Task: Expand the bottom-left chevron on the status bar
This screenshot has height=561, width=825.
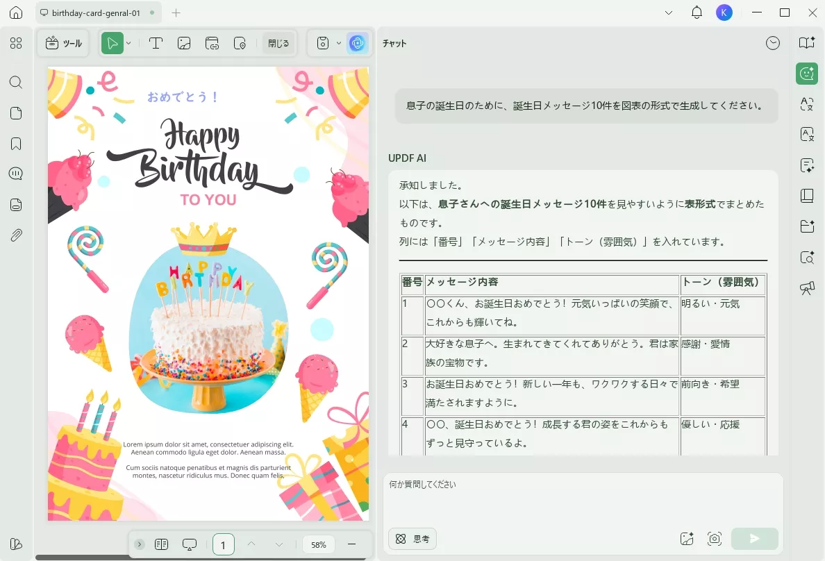Action: click(139, 544)
